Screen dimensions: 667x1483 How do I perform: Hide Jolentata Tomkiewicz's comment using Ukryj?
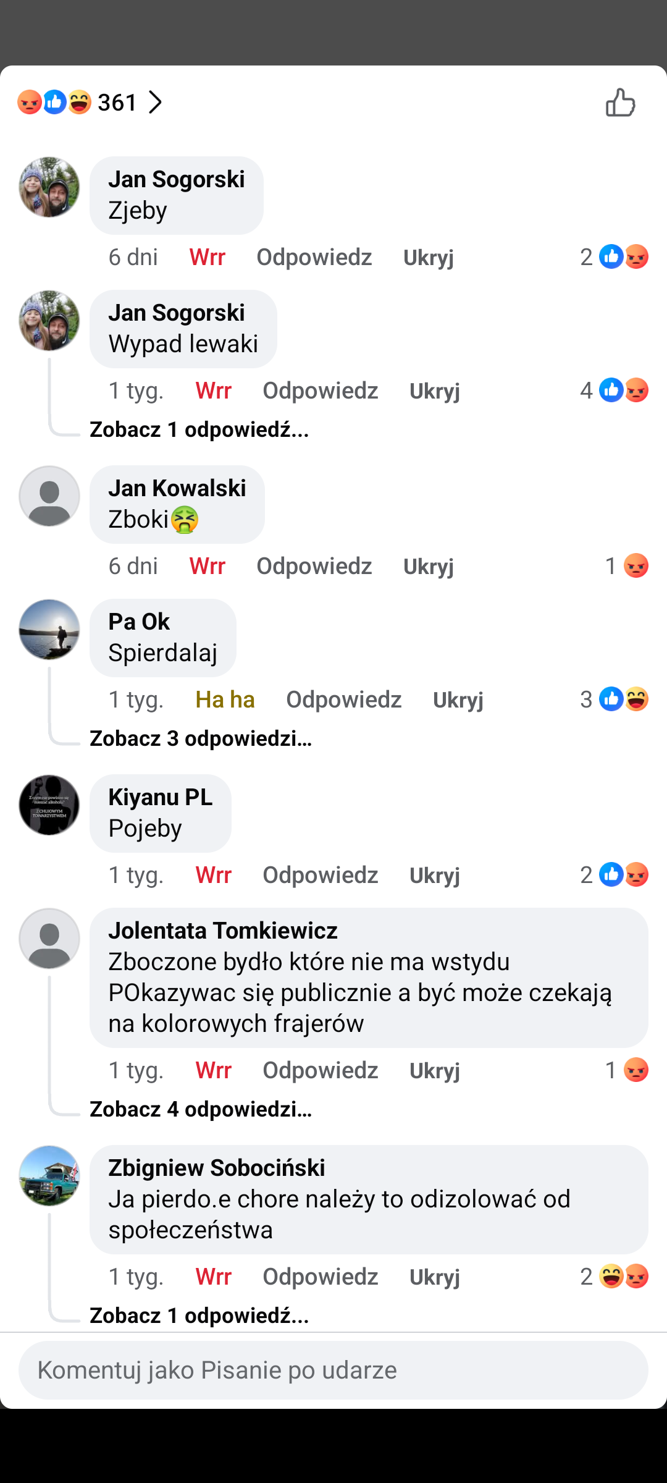[x=434, y=1070]
